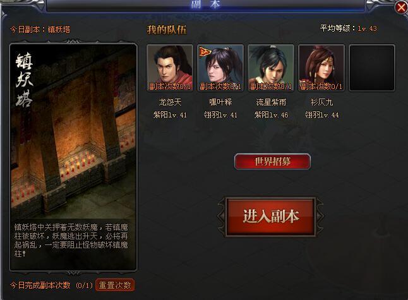Screen dimensions: 408x300
Task: Click the 我的队伍 team heading
Action: (x=167, y=30)
